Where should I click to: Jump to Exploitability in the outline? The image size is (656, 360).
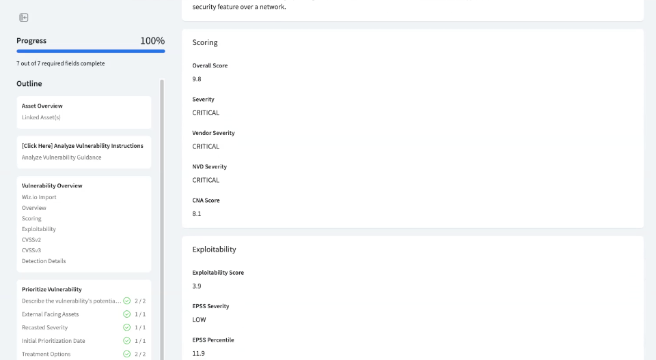point(38,229)
